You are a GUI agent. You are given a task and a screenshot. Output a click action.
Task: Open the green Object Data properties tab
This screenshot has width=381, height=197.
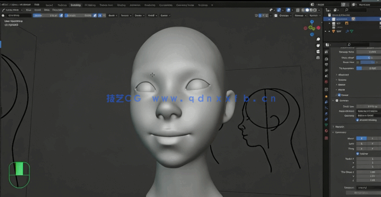[x=326, y=125]
